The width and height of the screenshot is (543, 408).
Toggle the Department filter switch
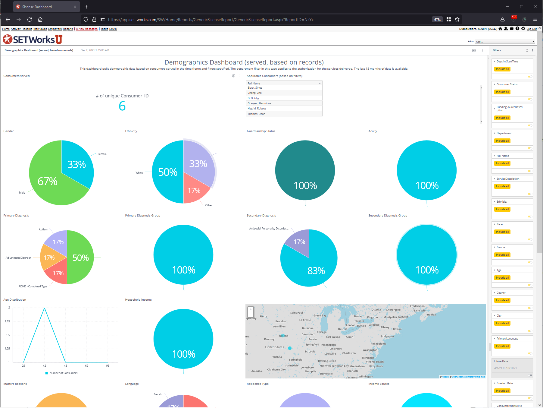[x=530, y=148]
